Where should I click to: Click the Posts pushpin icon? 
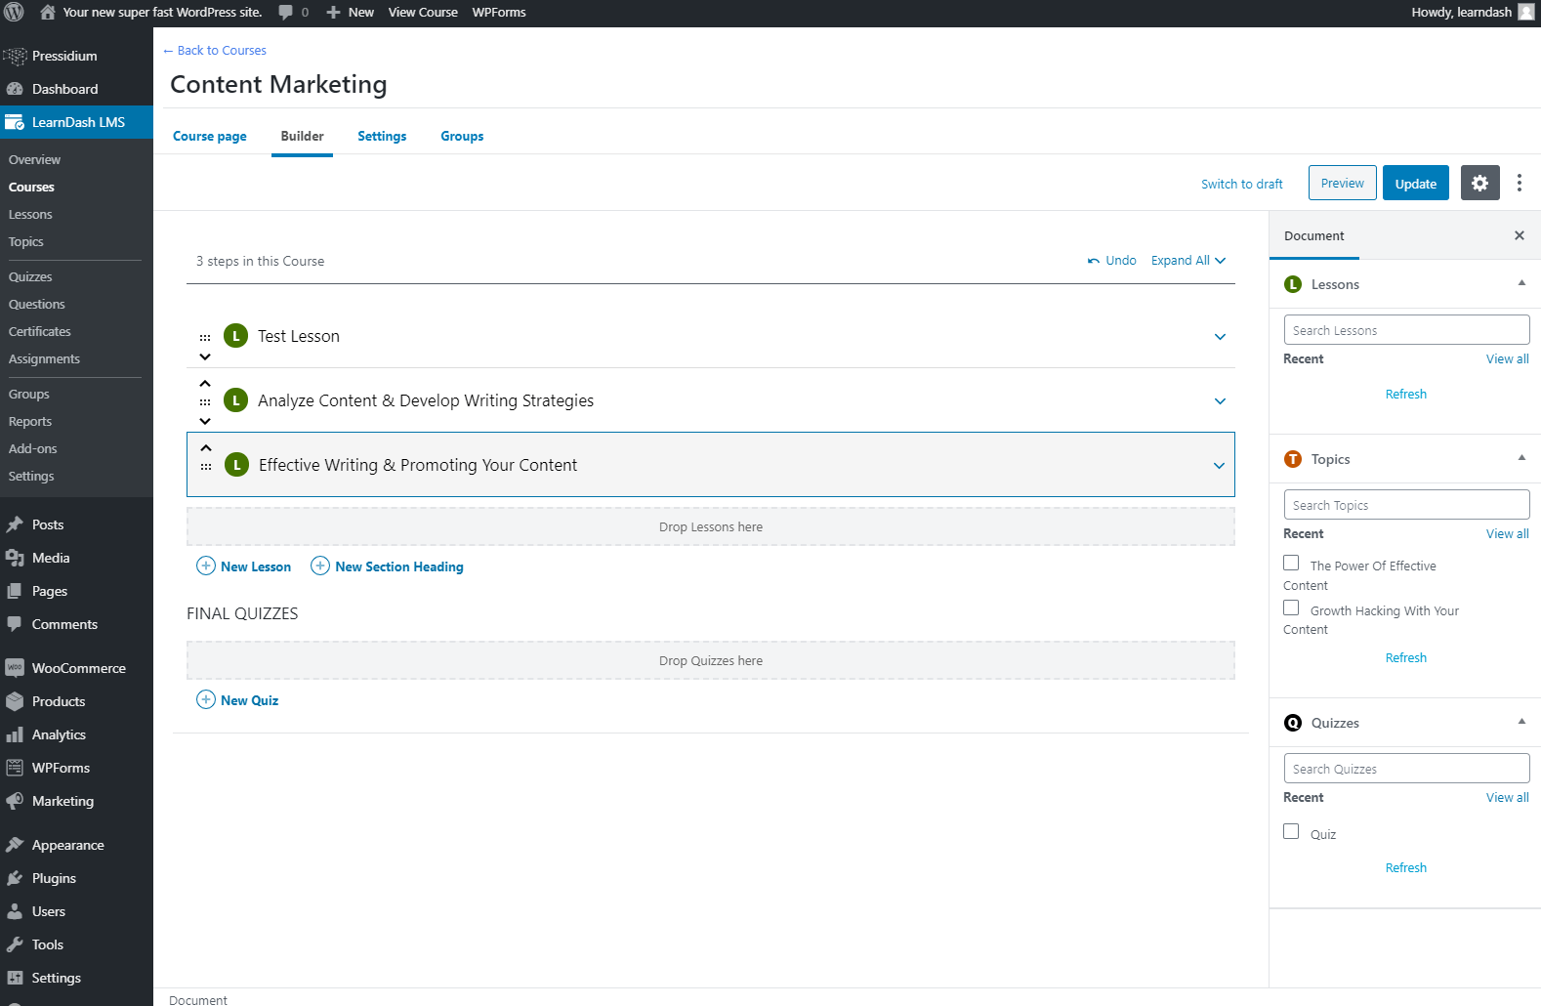(15, 524)
